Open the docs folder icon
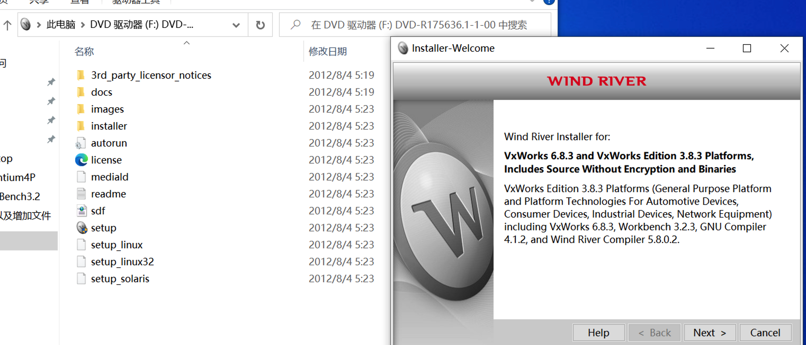The height and width of the screenshot is (345, 806). click(81, 92)
